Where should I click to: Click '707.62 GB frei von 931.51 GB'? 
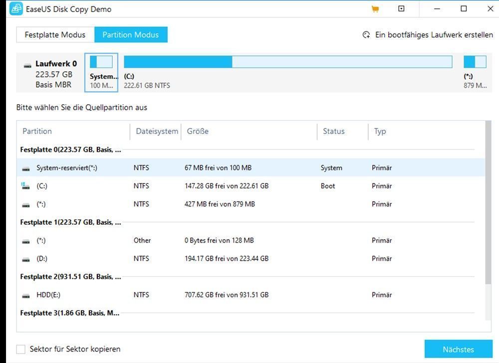click(227, 295)
